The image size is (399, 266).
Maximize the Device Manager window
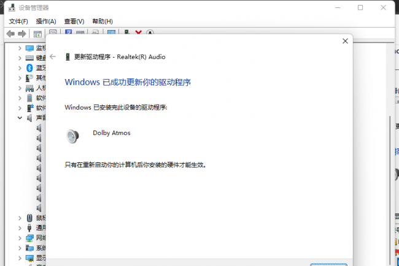(x=360, y=7)
